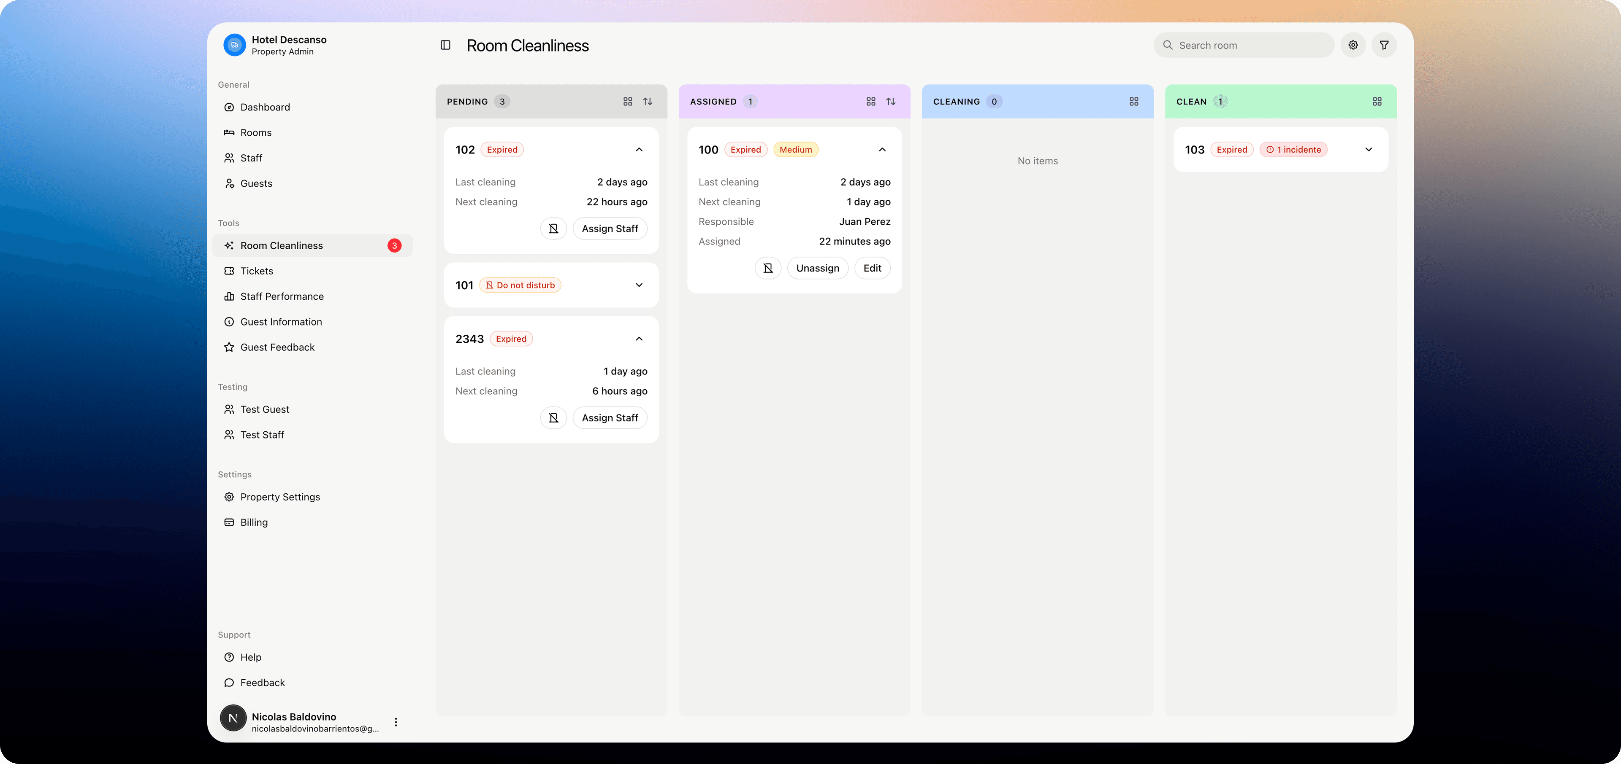Click Assign Staff on room 102
Viewport: 1621px width, 764px height.
[609, 228]
